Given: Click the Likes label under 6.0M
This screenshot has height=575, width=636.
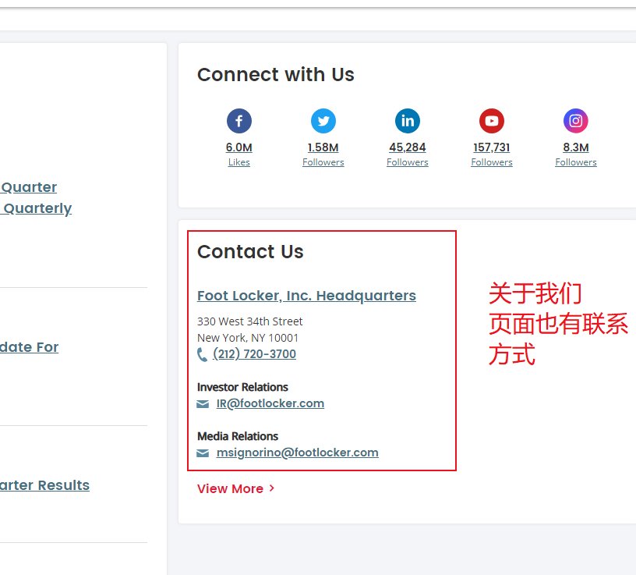Looking at the screenshot, I should [239, 162].
